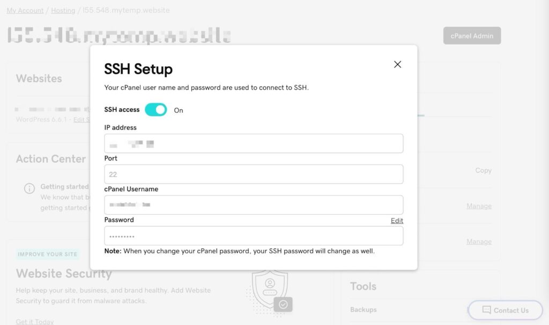
Task: Click the second Manage link
Action: pyautogui.click(x=479, y=241)
